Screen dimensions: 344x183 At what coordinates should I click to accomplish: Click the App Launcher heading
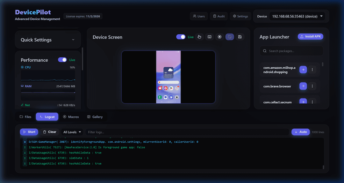click(x=274, y=37)
